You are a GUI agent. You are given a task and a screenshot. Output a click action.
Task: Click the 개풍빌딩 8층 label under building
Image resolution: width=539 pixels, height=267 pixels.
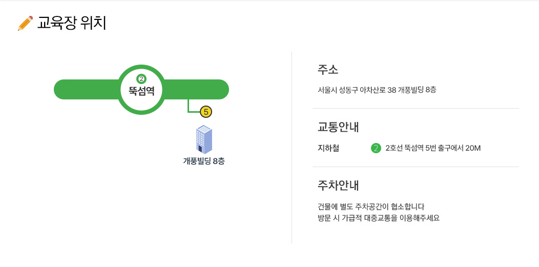click(x=204, y=161)
